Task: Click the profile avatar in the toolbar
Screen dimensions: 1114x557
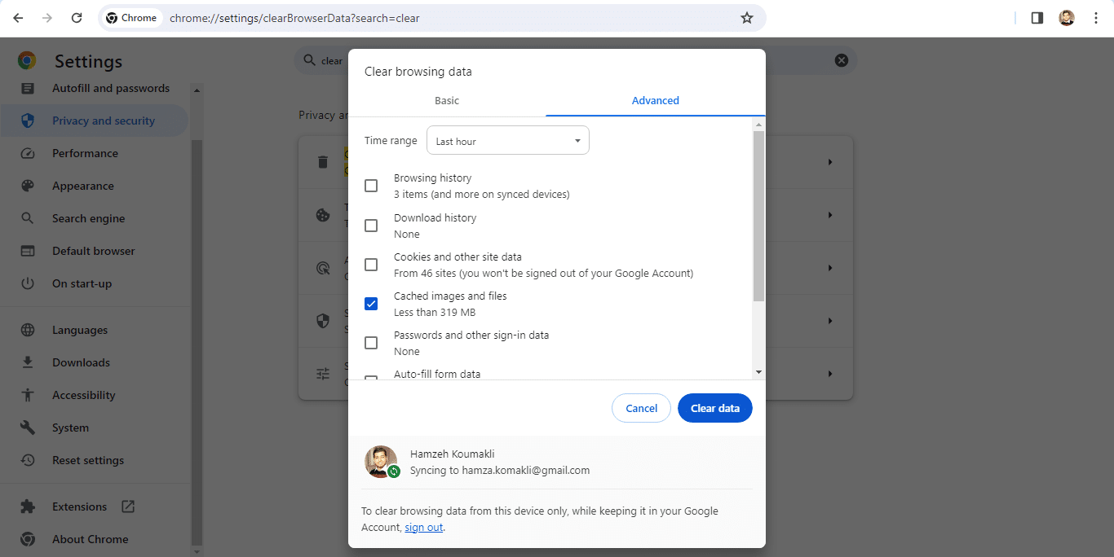Action: 1066,18
